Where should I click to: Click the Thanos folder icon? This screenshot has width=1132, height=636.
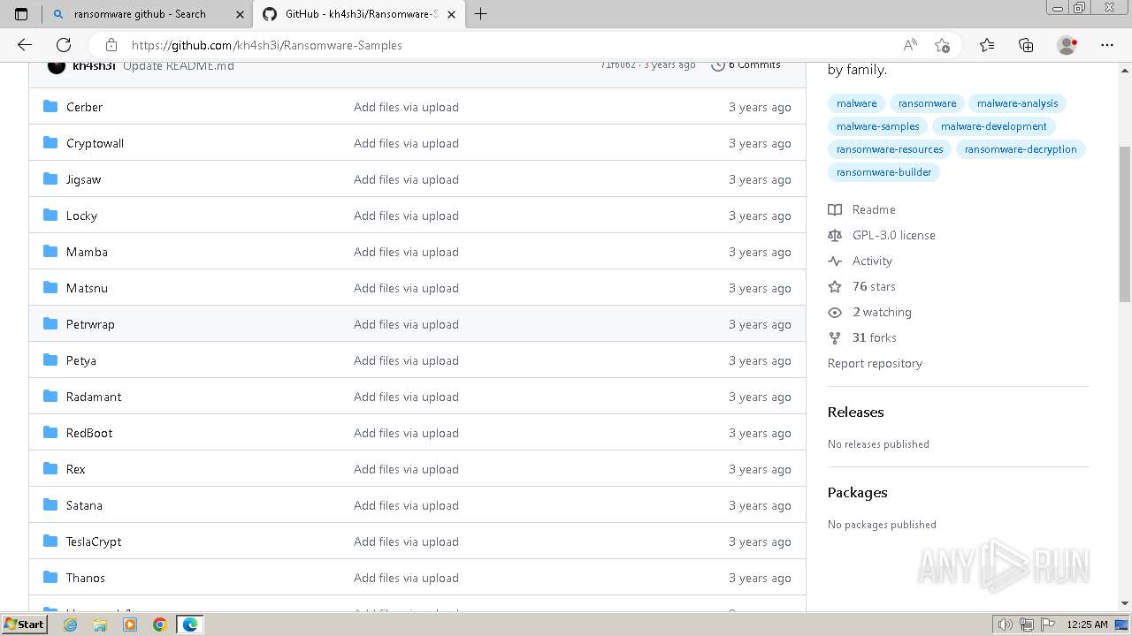(50, 578)
